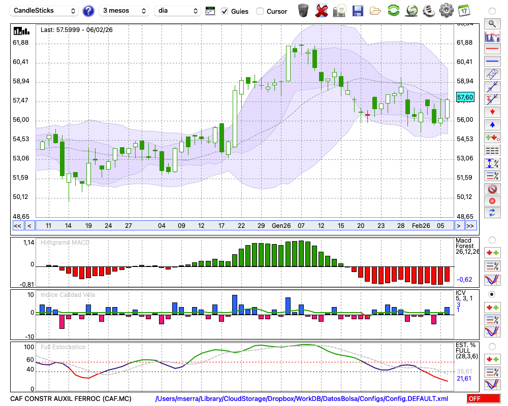508x406 pixels.
Task: Click the date timeline scroll bar
Action: [244, 226]
